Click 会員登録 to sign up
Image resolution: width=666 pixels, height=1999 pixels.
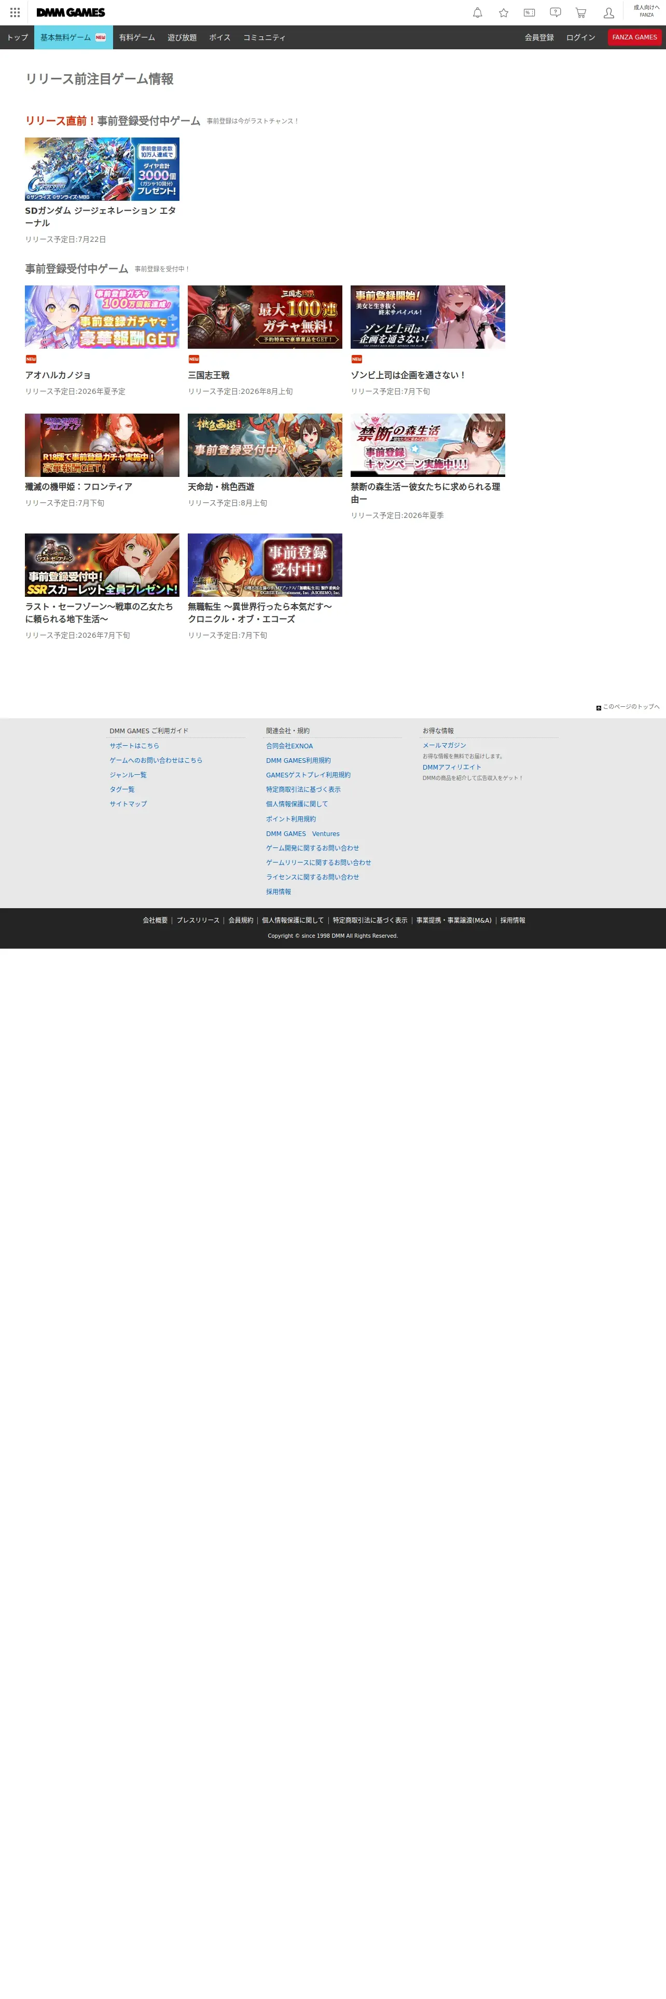coord(539,37)
